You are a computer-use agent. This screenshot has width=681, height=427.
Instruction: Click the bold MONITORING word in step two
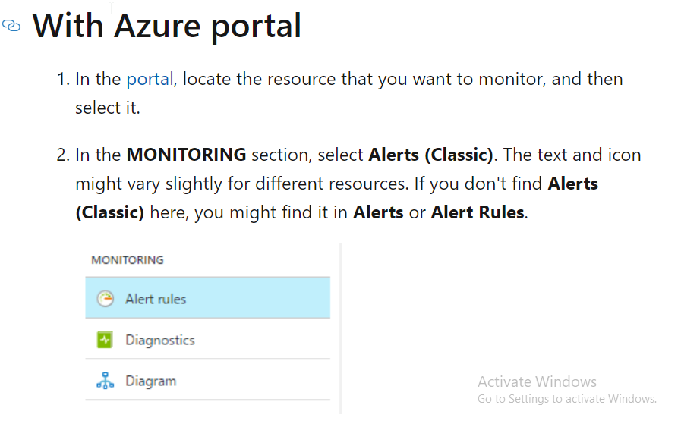(x=186, y=155)
